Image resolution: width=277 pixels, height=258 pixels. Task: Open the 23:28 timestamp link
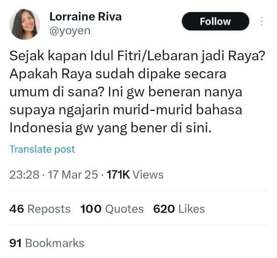(x=25, y=175)
